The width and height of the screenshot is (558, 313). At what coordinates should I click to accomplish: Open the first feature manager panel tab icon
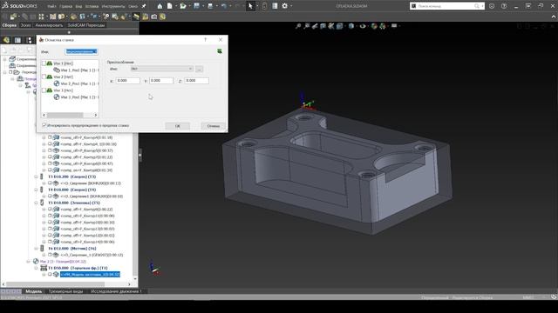click(x=6, y=40)
